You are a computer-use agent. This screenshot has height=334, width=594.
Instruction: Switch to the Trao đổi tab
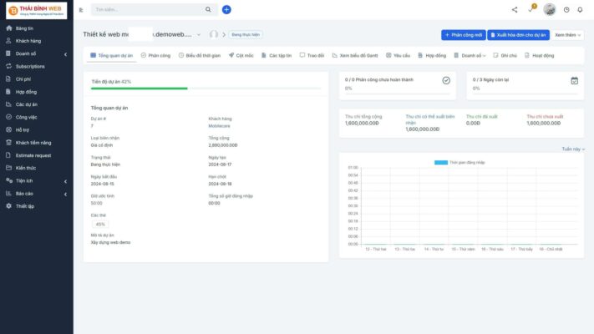click(312, 55)
